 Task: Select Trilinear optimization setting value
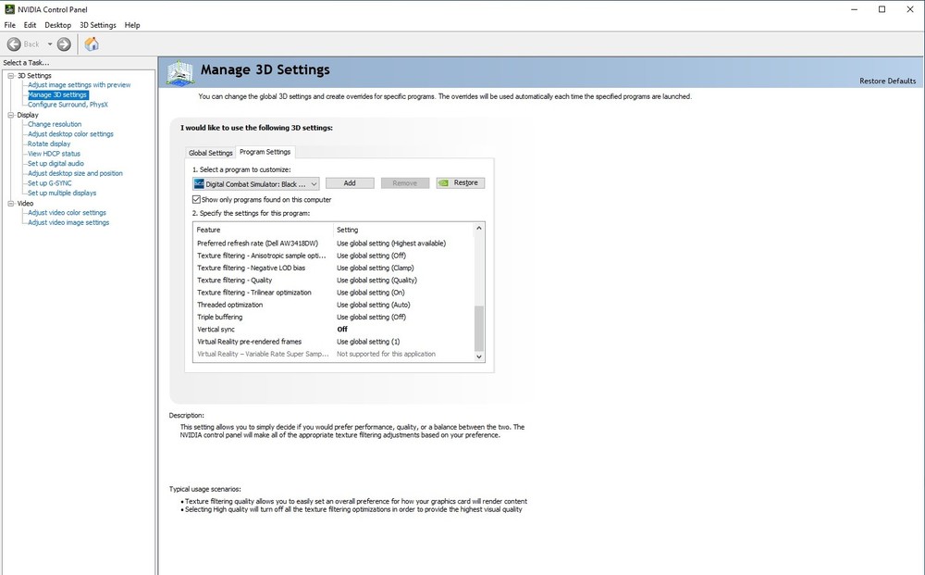click(x=371, y=293)
